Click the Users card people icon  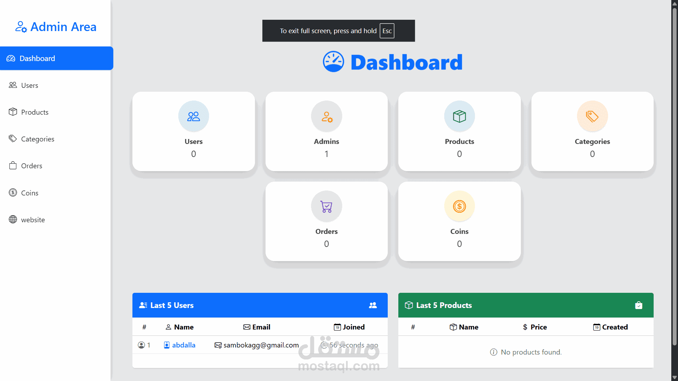pos(194,116)
